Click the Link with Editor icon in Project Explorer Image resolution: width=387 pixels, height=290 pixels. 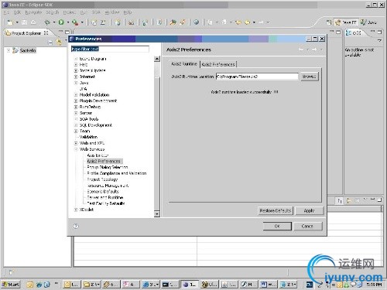[x=59, y=42]
